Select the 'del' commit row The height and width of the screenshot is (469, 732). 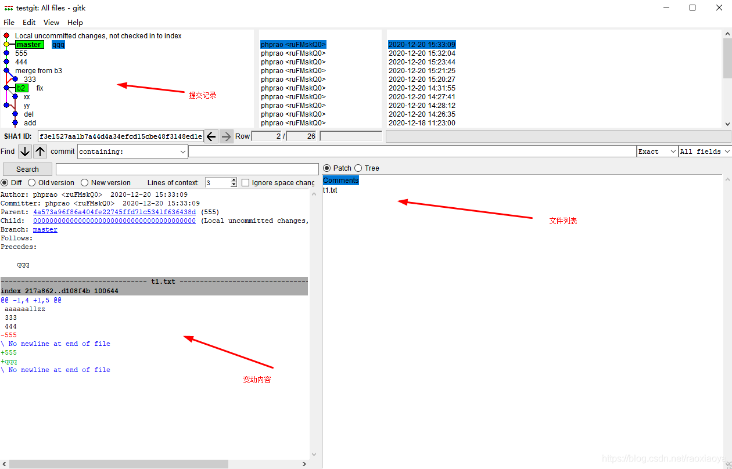(29, 114)
